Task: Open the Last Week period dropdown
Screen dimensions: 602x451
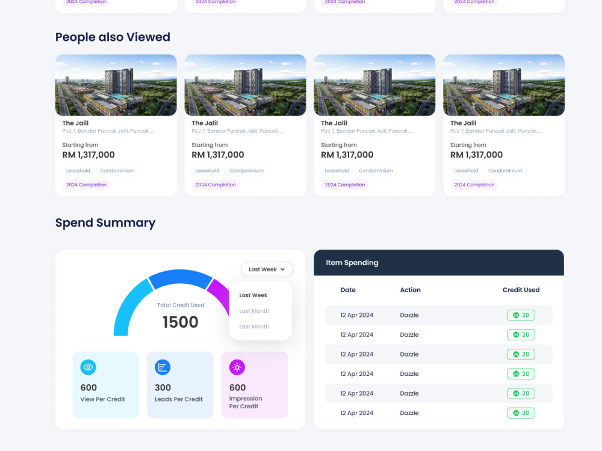Action: [267, 269]
